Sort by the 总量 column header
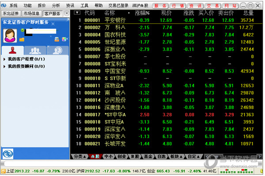Screen dimensions: 265x176 pos(248,13)
